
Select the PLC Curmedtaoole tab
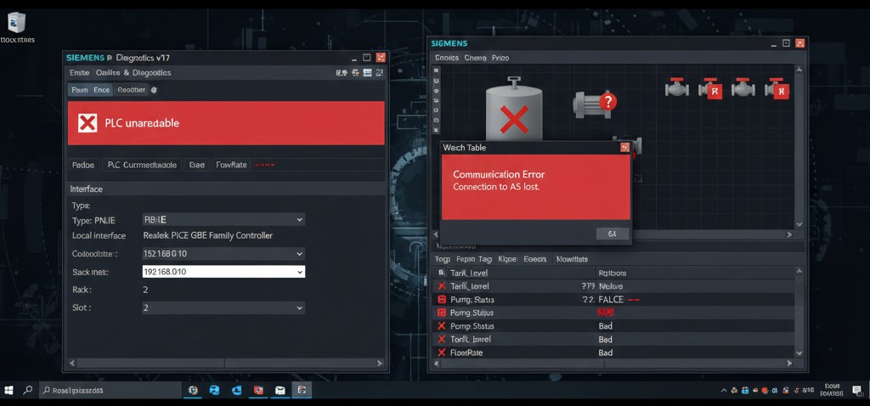pos(142,165)
